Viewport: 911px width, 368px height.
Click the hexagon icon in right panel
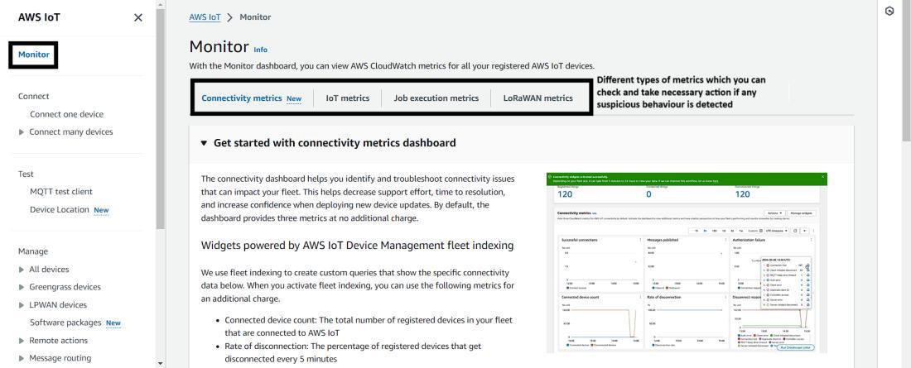(x=889, y=11)
